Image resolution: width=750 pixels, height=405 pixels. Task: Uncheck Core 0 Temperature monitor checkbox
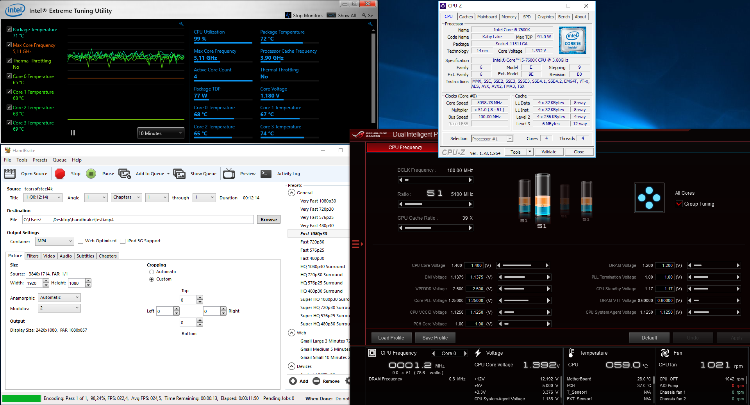tap(9, 76)
